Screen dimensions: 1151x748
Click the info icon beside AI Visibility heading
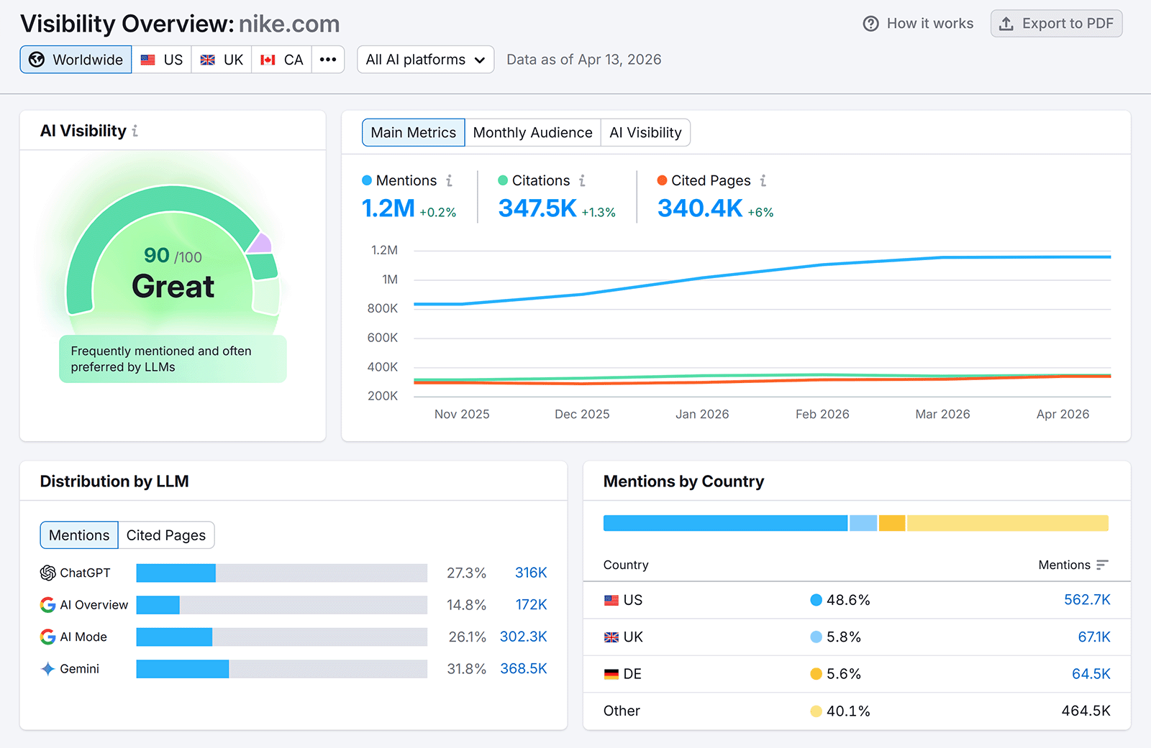(x=136, y=131)
